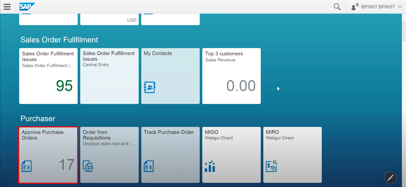Click the count 17 on Approve Purchase Orders
406x187 pixels.
click(67, 165)
